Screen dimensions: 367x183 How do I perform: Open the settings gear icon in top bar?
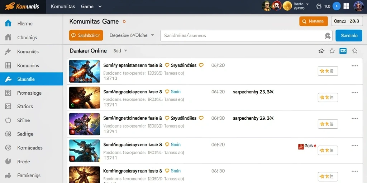click(319, 6)
